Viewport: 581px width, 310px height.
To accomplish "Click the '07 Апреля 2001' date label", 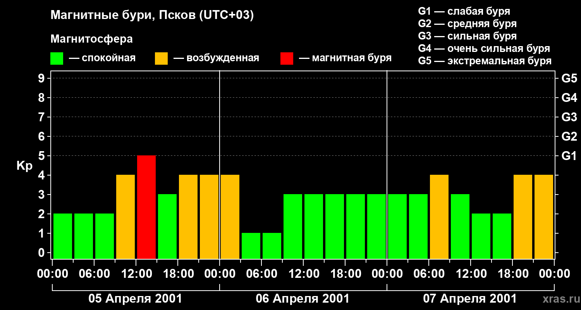I will [x=470, y=299].
